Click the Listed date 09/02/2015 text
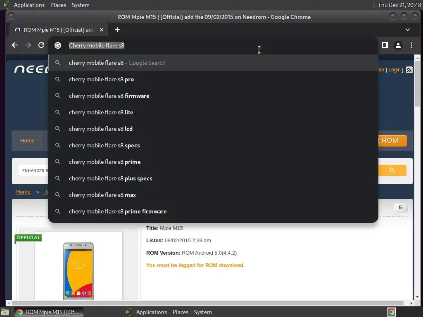Viewport: 423px width, 317px height. coord(178,241)
